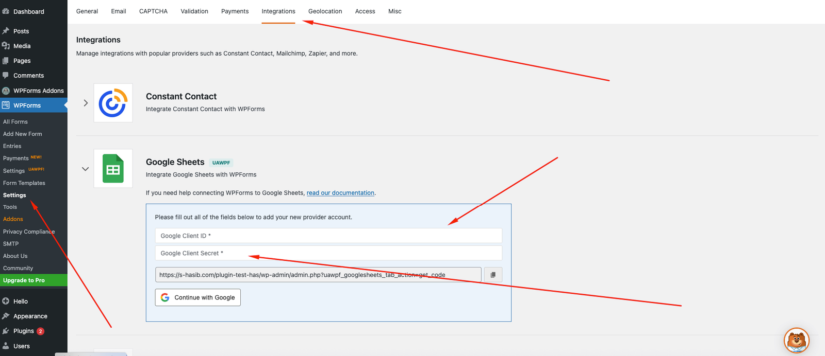Click the Google Sheets logo icon
Image resolution: width=825 pixels, height=356 pixels.
pos(113,169)
